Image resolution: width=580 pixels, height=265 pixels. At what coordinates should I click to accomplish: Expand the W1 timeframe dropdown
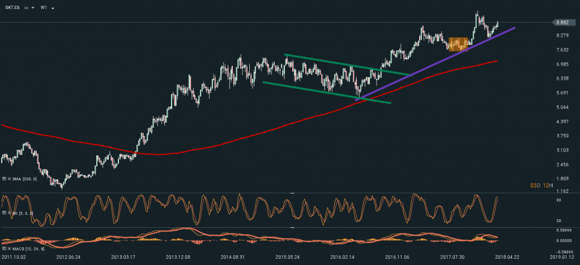53,8
